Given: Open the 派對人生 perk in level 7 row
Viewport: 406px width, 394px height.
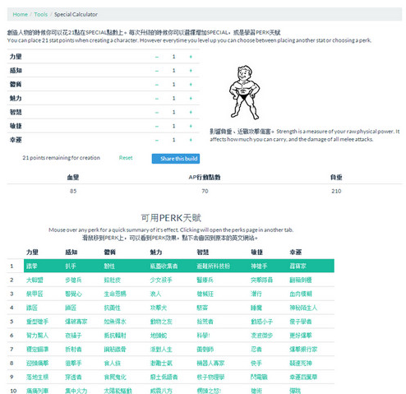Looking at the screenshot, I should point(161,350).
